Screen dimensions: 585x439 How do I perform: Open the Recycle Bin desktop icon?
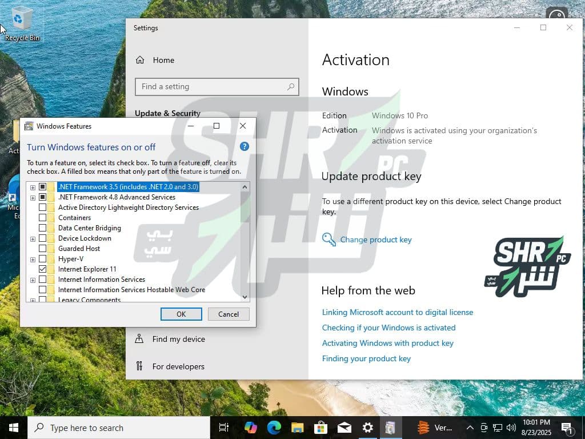(21, 24)
